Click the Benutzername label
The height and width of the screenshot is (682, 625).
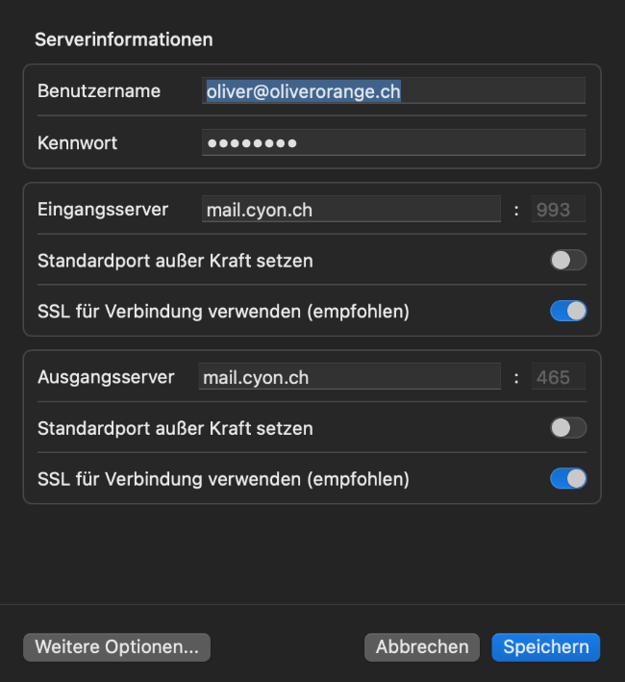(99, 91)
